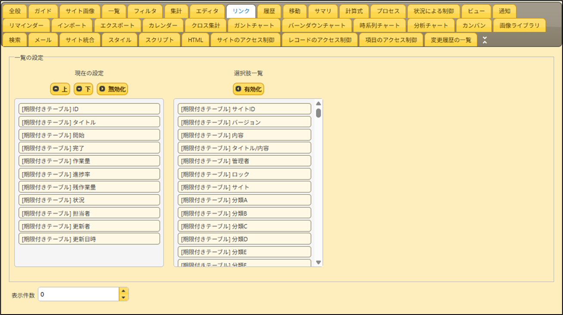The width and height of the screenshot is (563, 315).
Task: Click the 下 (move down) button
Action: 83,89
